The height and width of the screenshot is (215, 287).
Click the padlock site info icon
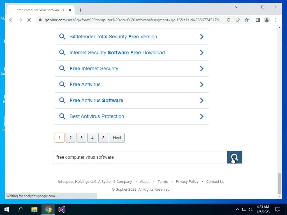[x=40, y=20]
